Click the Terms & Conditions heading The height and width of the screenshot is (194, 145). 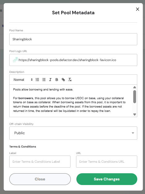(23, 147)
